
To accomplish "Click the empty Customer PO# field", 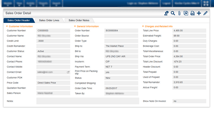I will point(53,78).
